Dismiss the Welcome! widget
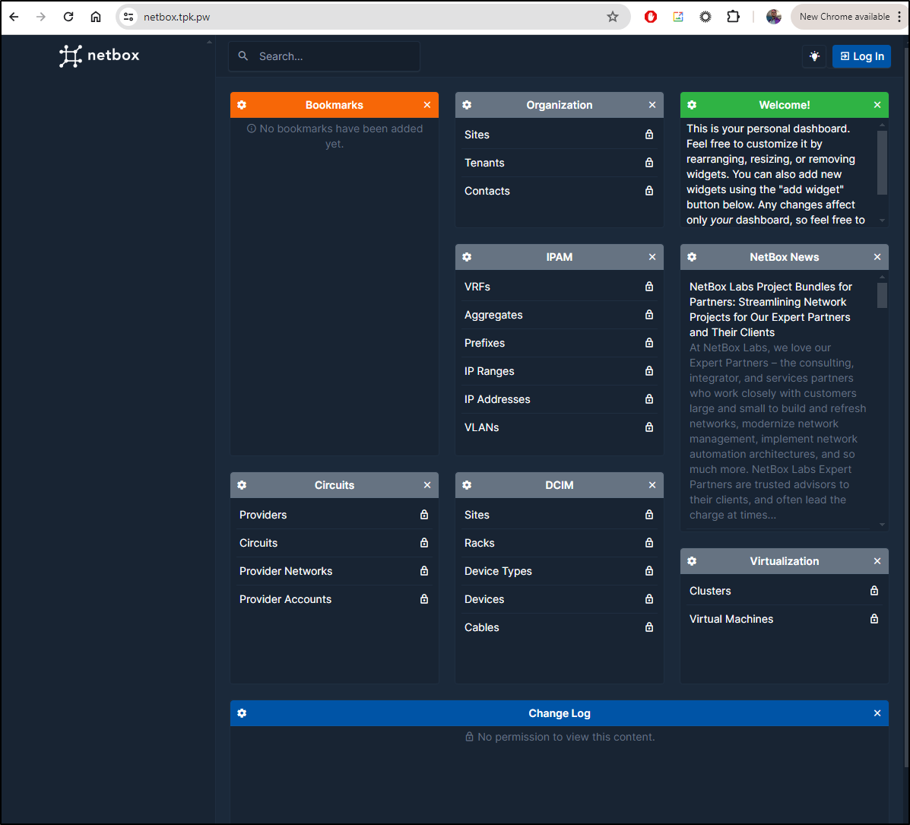This screenshot has height=825, width=910. click(877, 105)
